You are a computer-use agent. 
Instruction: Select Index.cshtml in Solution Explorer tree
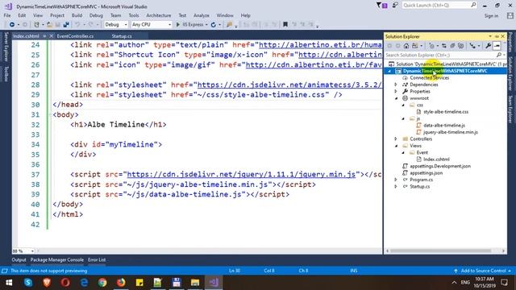click(x=436, y=159)
